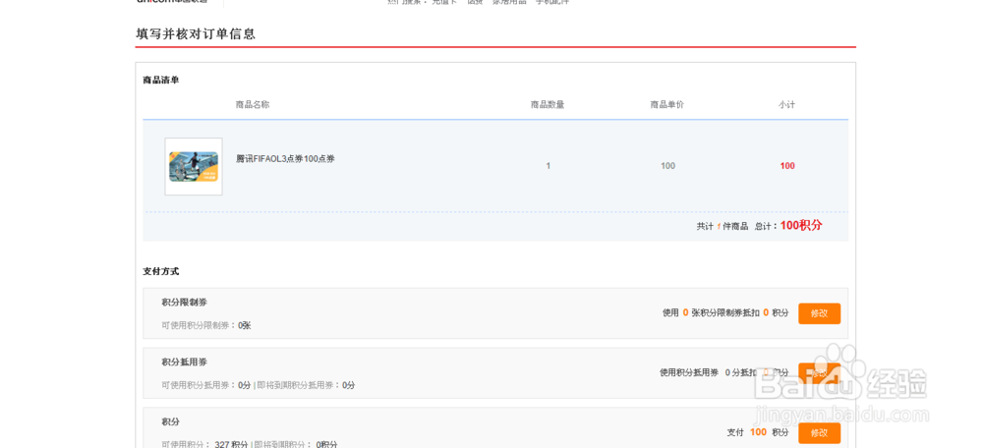This screenshot has width=983, height=448.
Task: Click the total 100积分 amount
Action: [x=800, y=226]
